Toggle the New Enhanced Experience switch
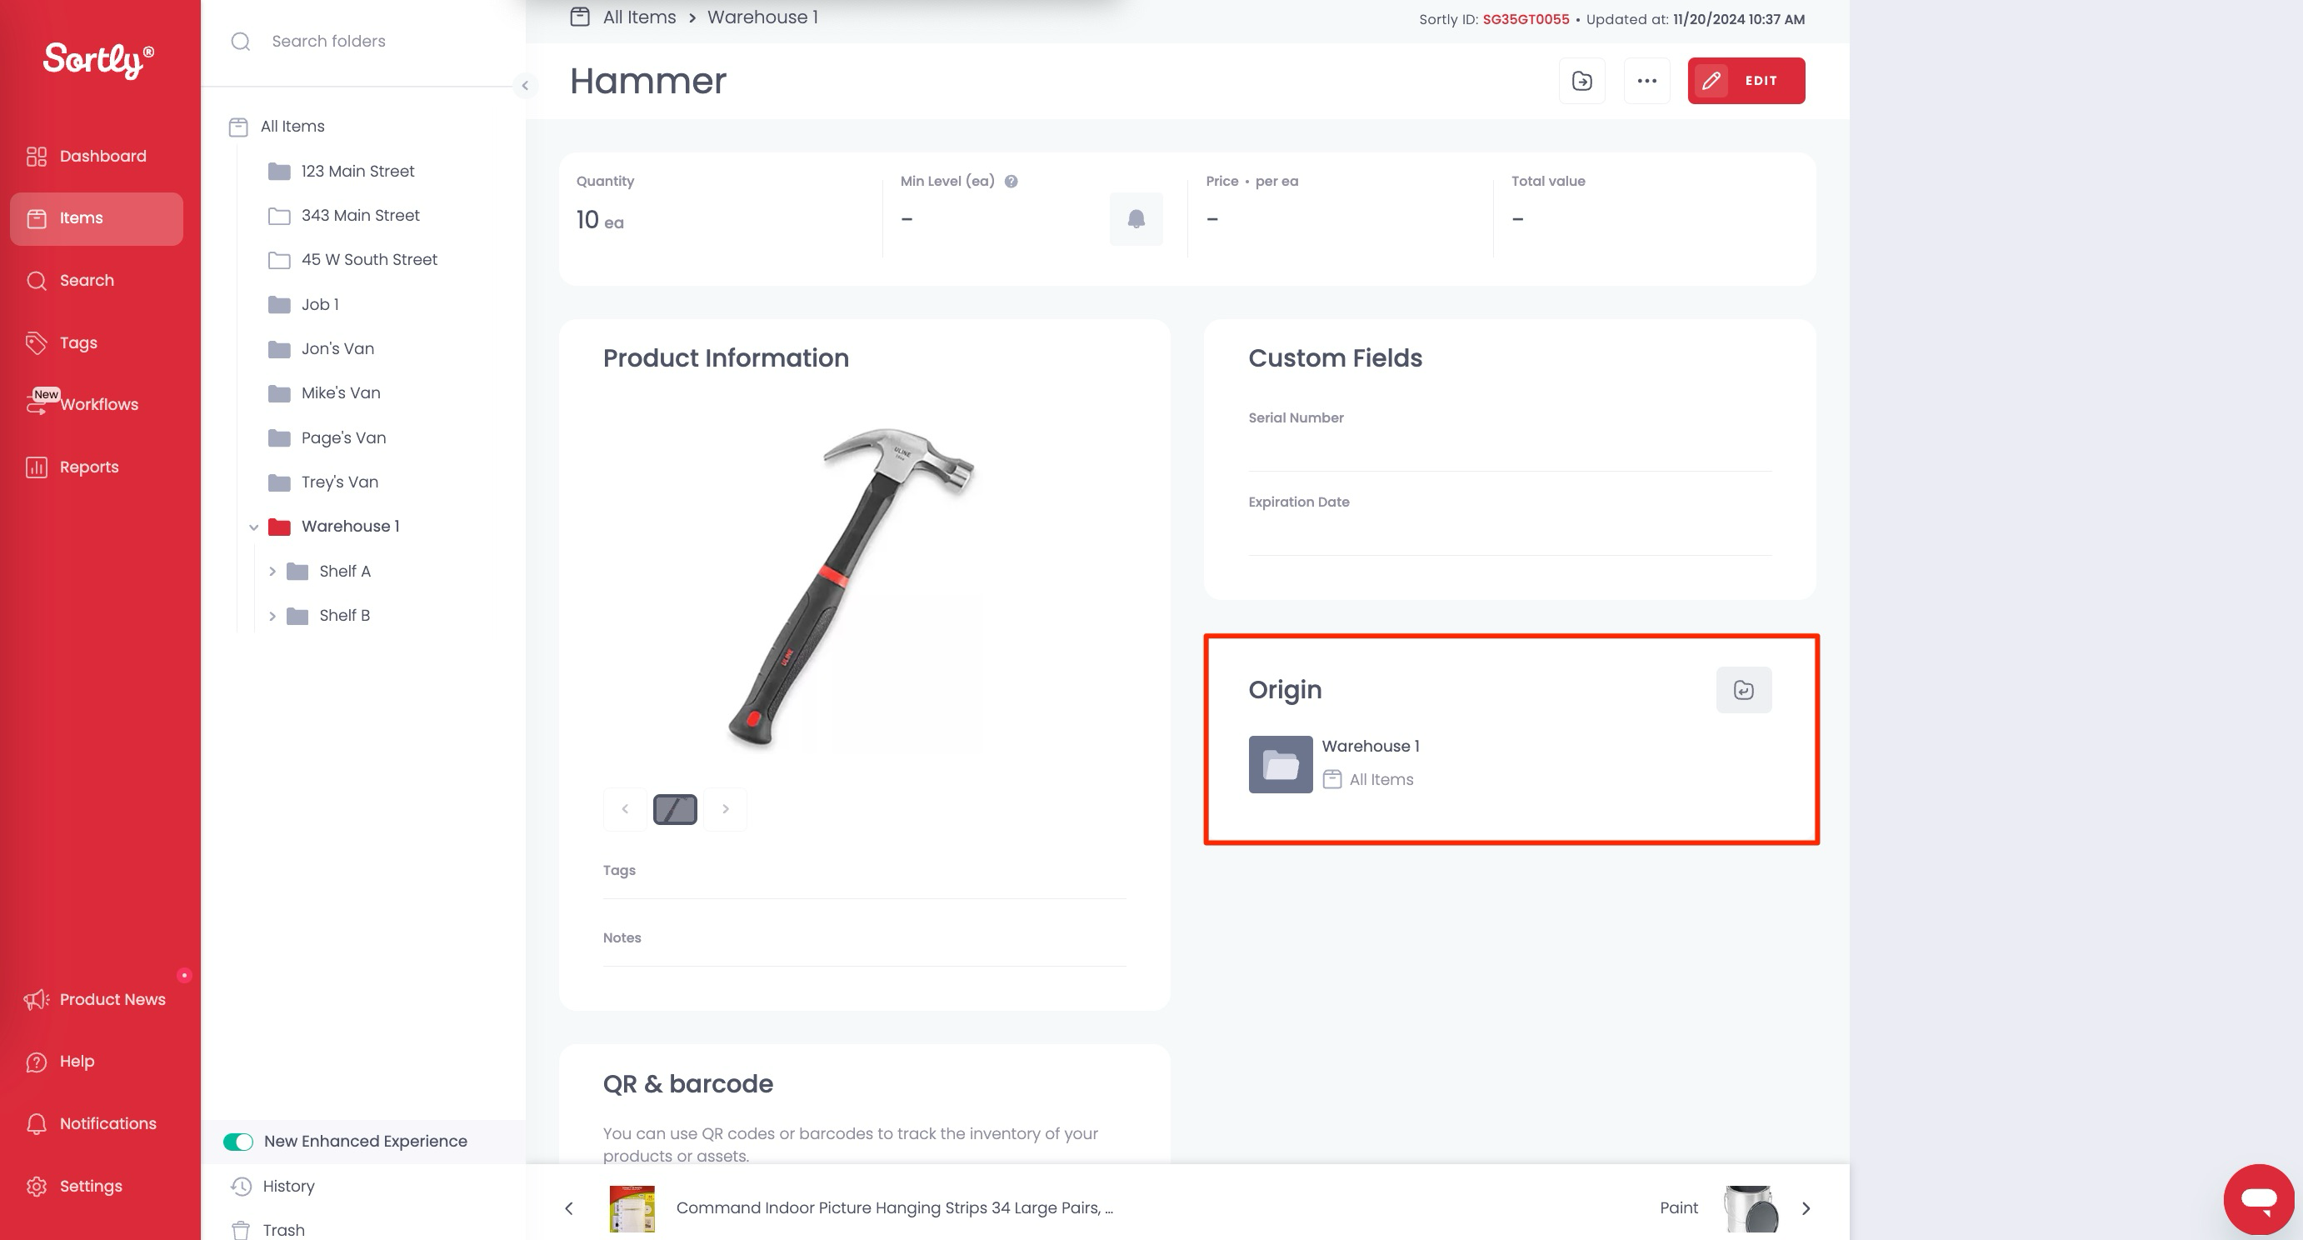The image size is (2303, 1240). coord(237,1142)
